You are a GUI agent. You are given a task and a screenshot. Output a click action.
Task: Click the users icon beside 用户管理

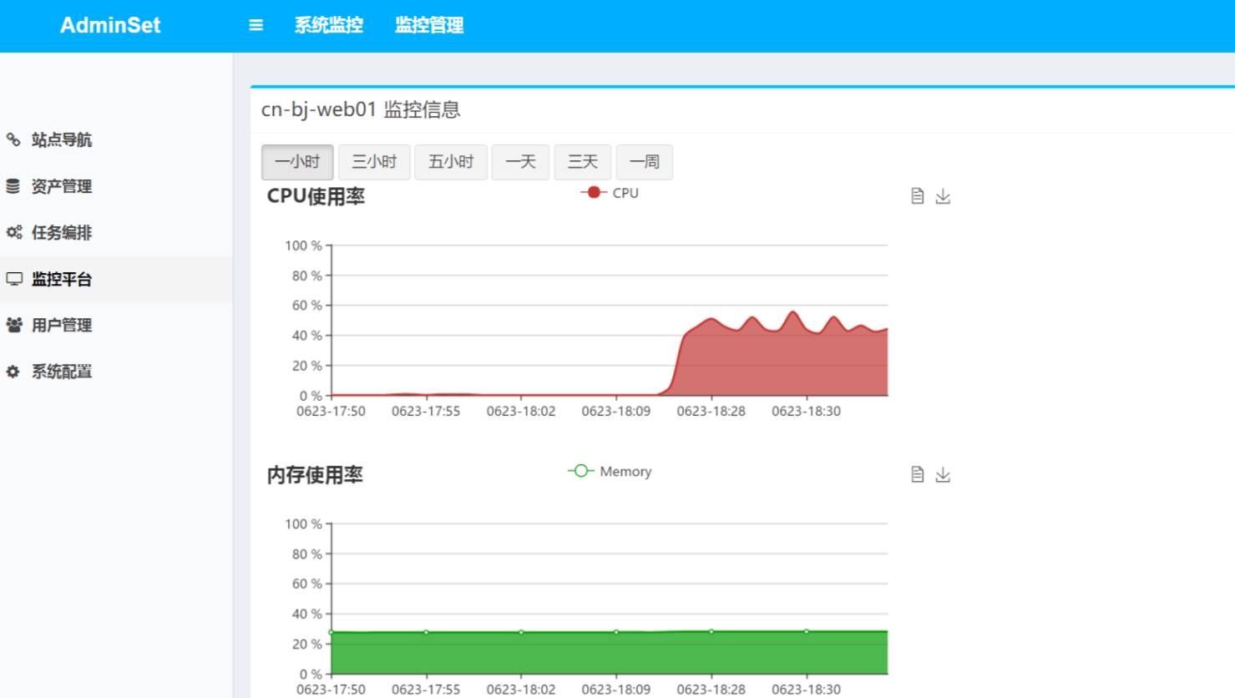(x=14, y=325)
